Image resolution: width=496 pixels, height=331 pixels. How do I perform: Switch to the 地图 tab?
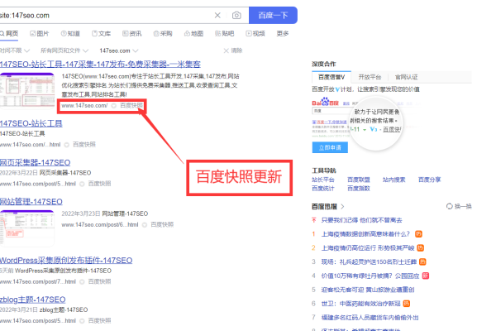[x=193, y=33]
